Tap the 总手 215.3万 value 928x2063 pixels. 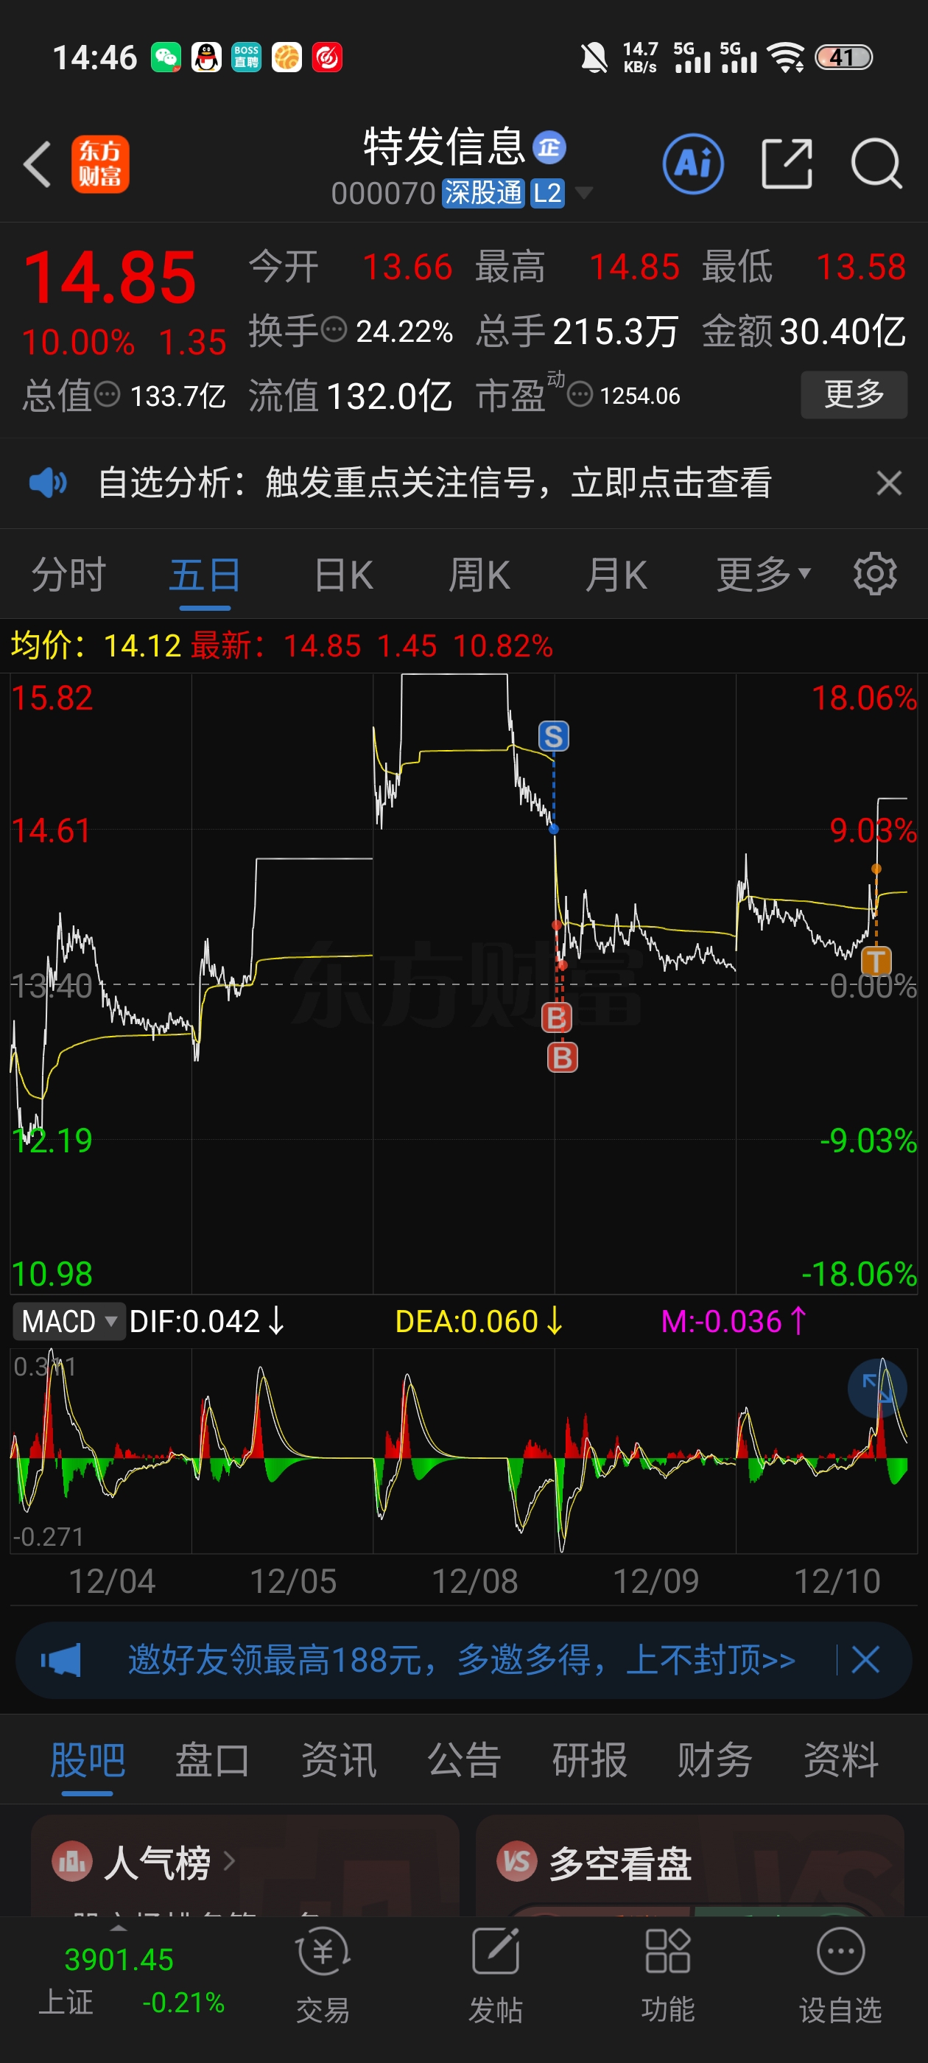(577, 331)
